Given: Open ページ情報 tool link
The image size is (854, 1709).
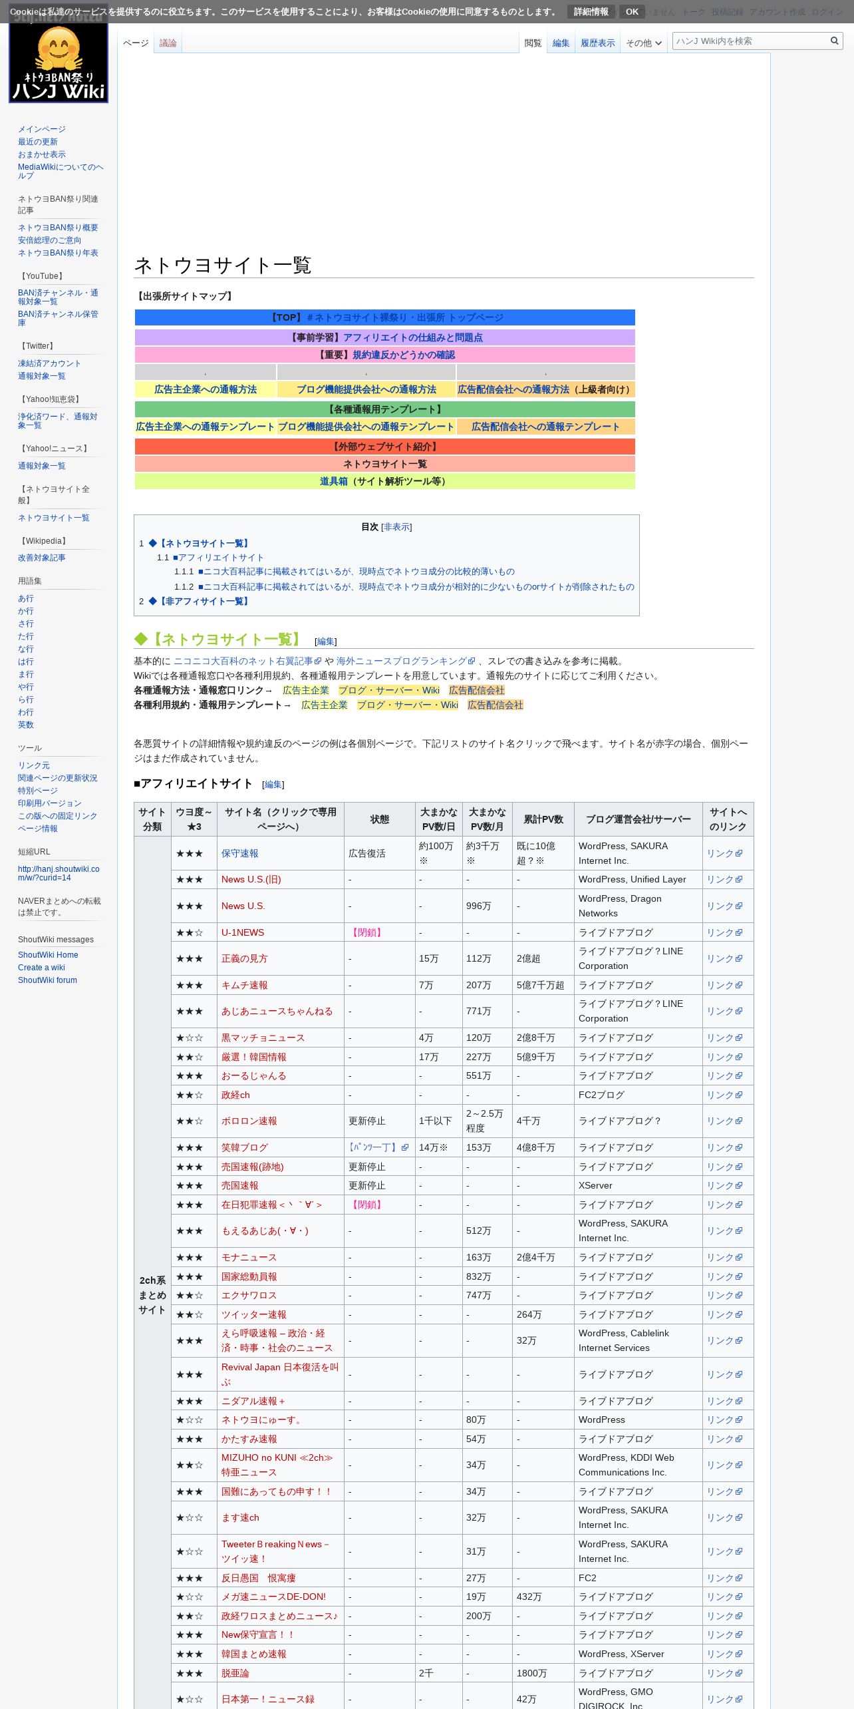Looking at the screenshot, I should tap(38, 829).
